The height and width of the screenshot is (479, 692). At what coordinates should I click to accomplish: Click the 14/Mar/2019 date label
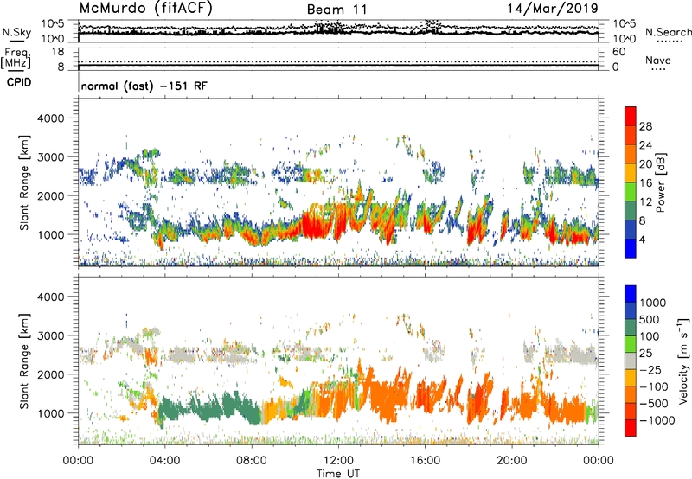pyautogui.click(x=553, y=9)
